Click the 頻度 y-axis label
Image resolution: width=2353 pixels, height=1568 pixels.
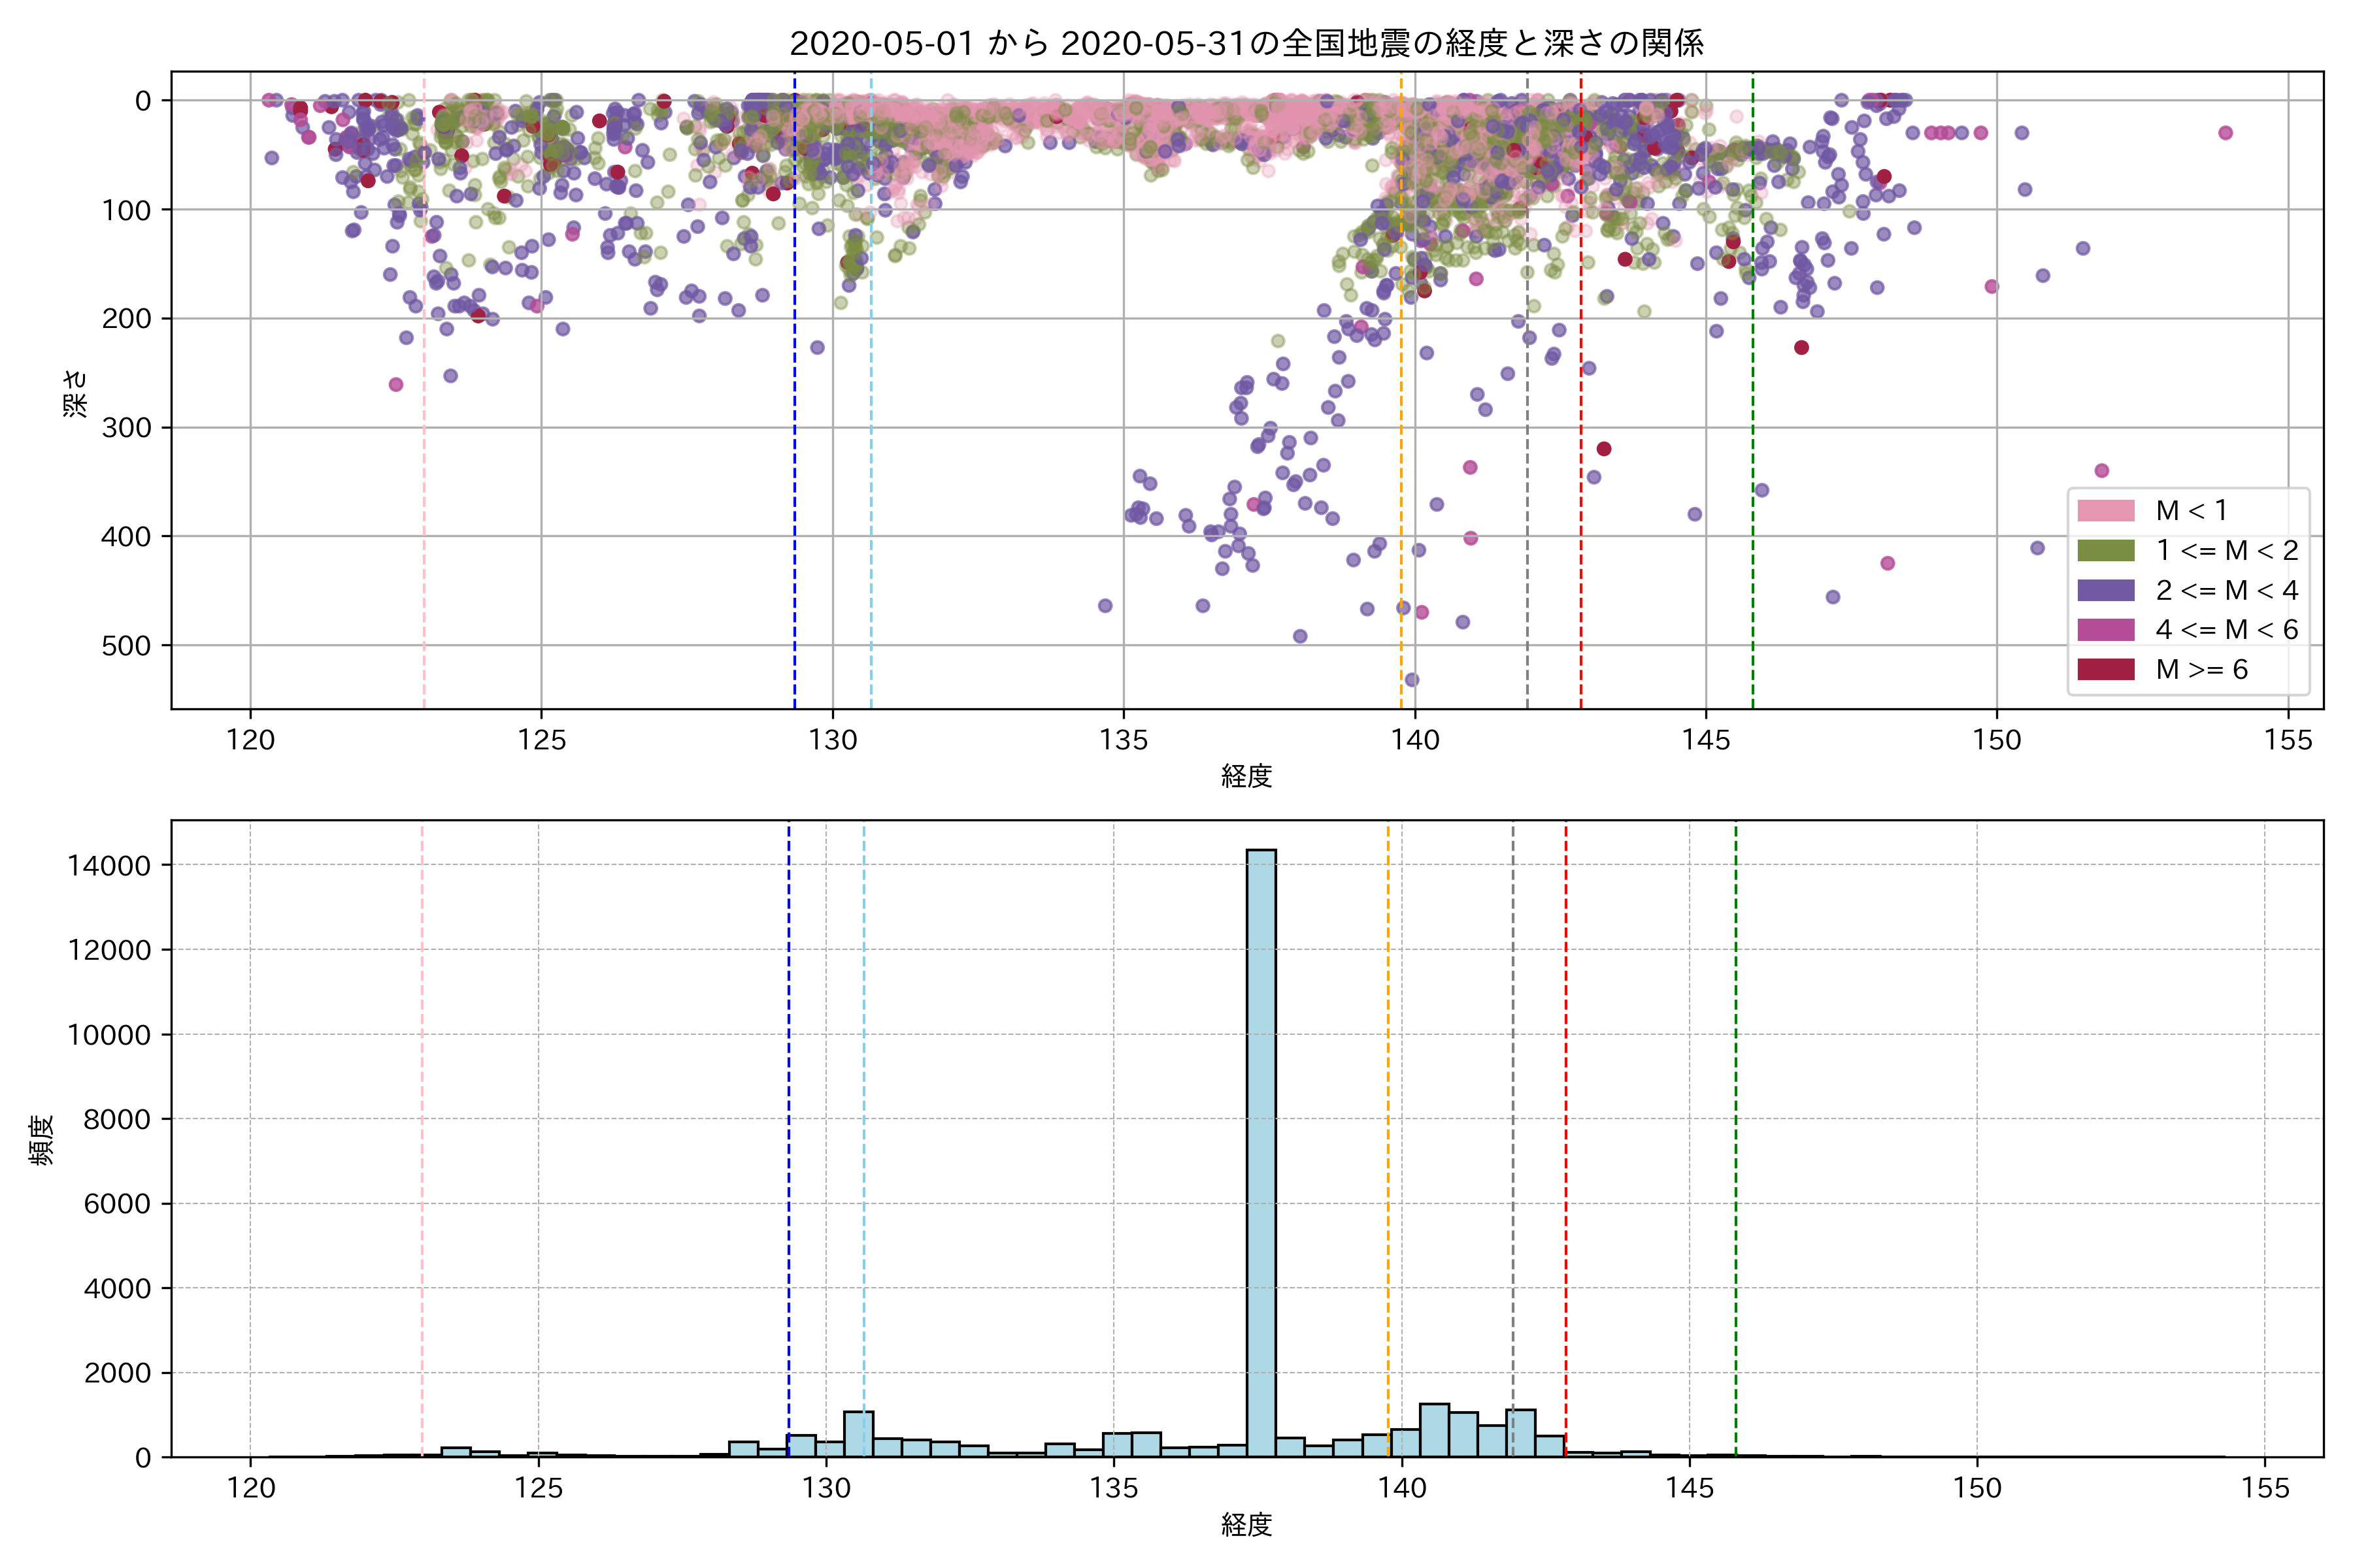[x=42, y=1140]
